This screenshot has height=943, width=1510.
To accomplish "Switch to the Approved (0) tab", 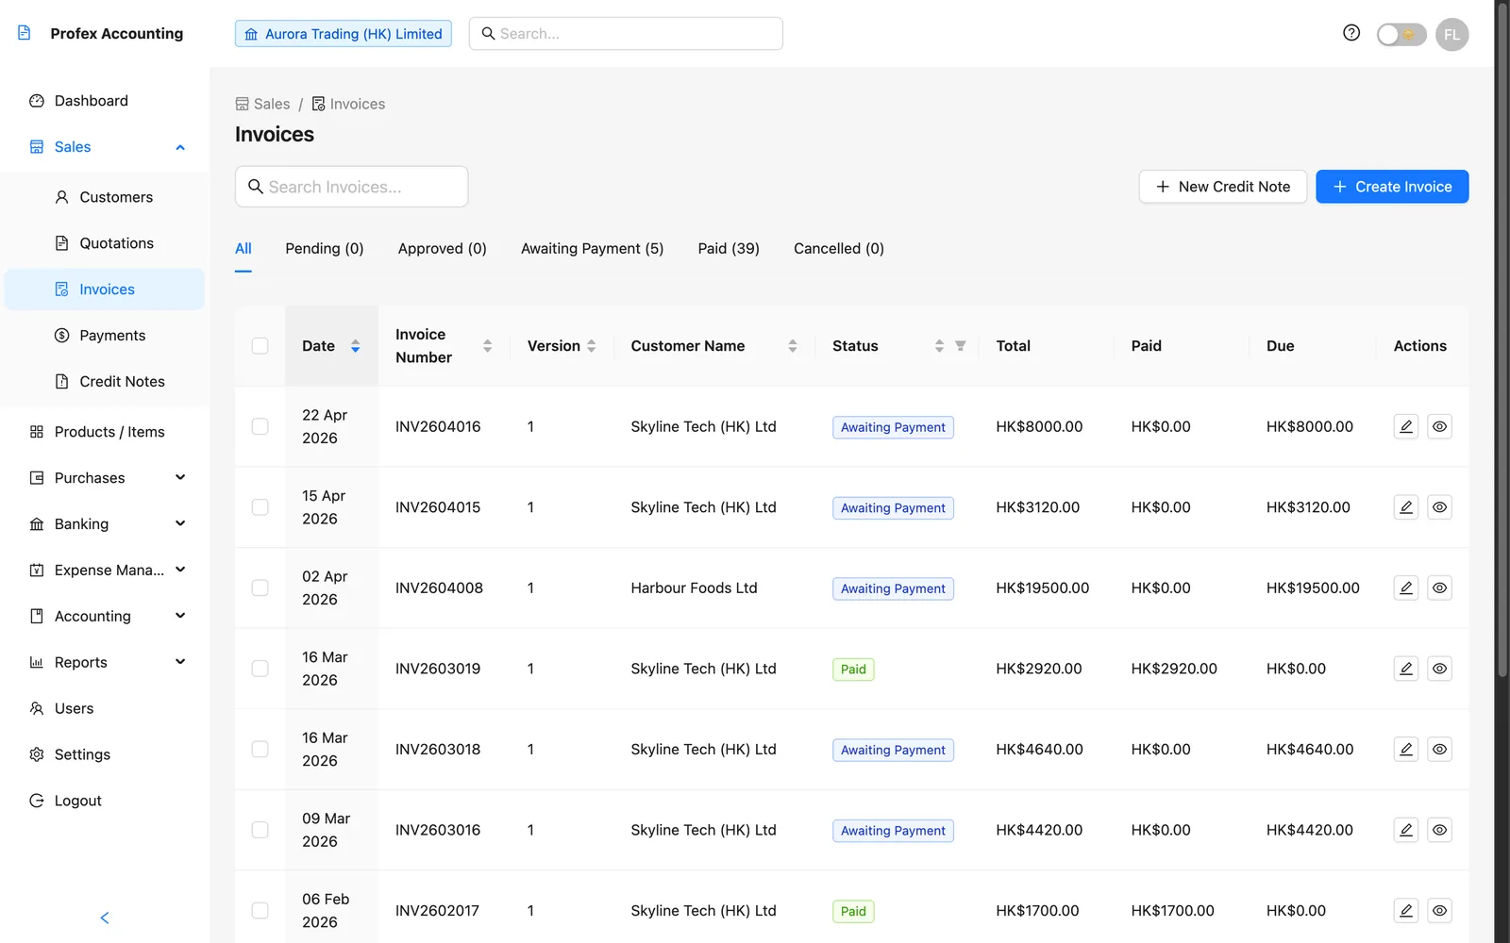I will point(443,249).
